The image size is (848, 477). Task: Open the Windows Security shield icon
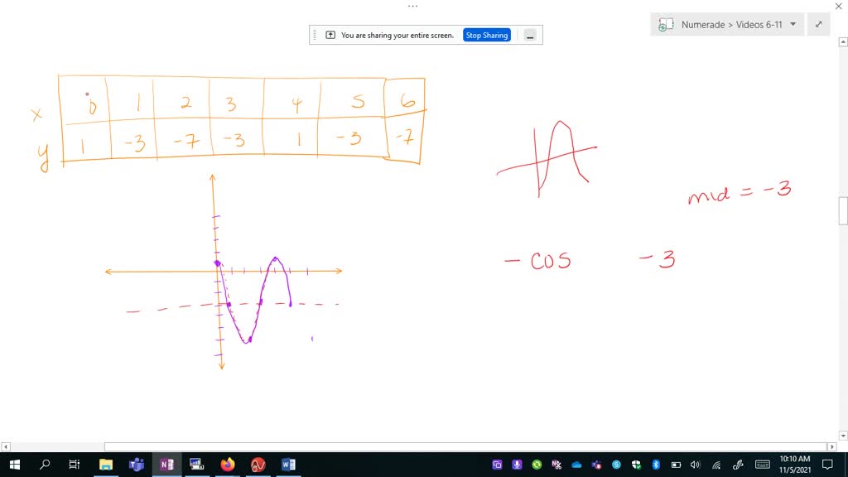[x=636, y=464]
